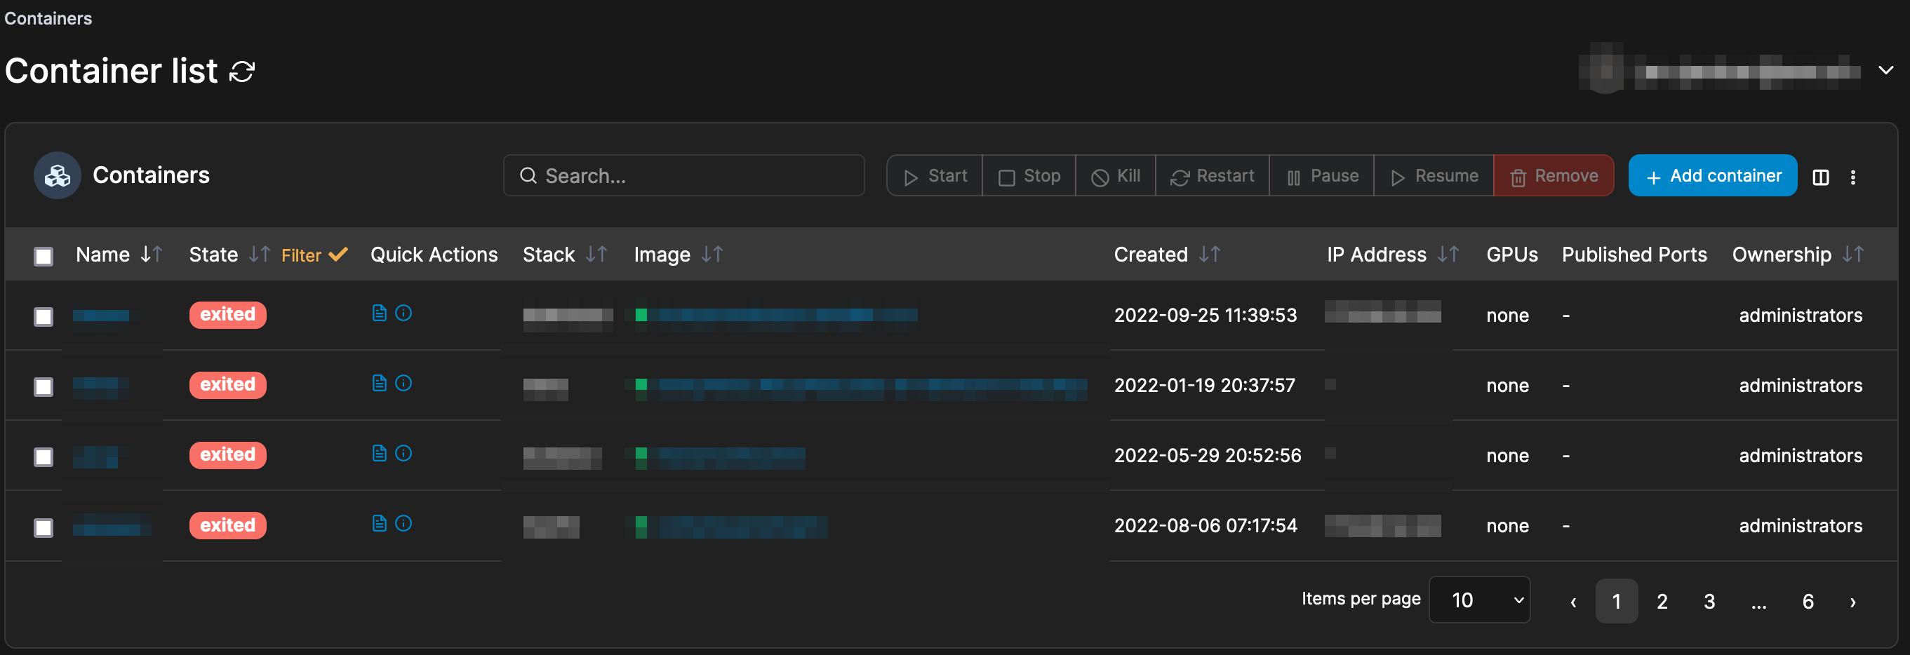Click inside the Search containers field
The image size is (1910, 655).
682,175
